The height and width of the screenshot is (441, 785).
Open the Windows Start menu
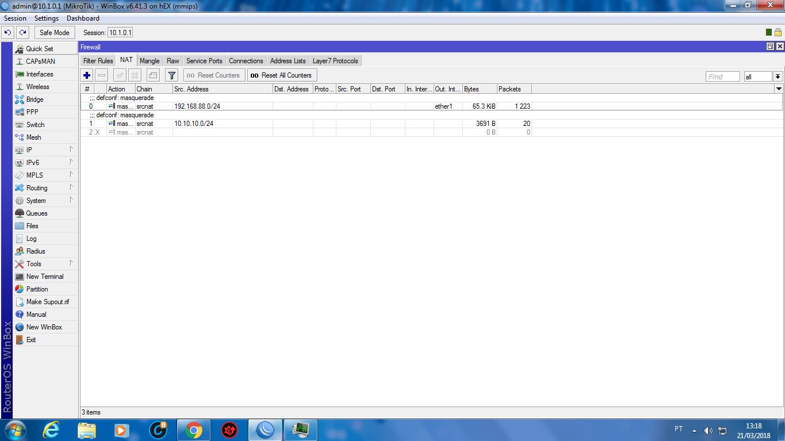pyautogui.click(x=15, y=430)
